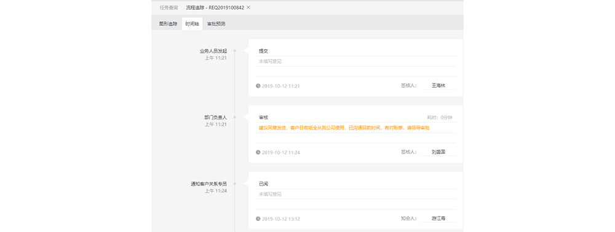This screenshot has height=232, width=615.
Task: Click the timeline dot for 通知客户关系专员
Action: click(x=234, y=184)
